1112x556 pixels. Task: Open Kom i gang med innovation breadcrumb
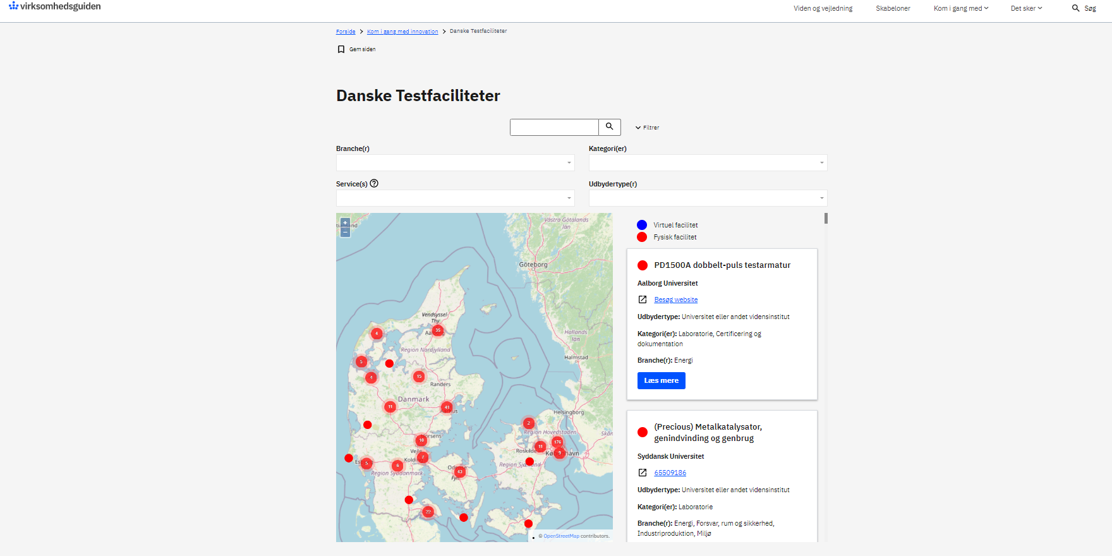402,32
